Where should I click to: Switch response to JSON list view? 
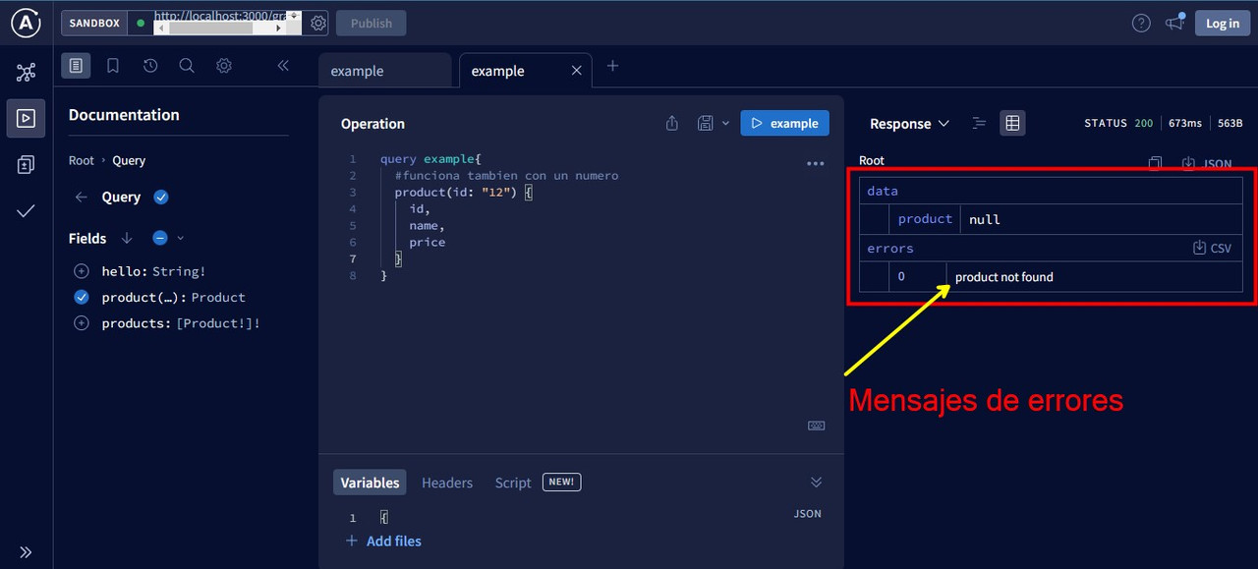979,123
